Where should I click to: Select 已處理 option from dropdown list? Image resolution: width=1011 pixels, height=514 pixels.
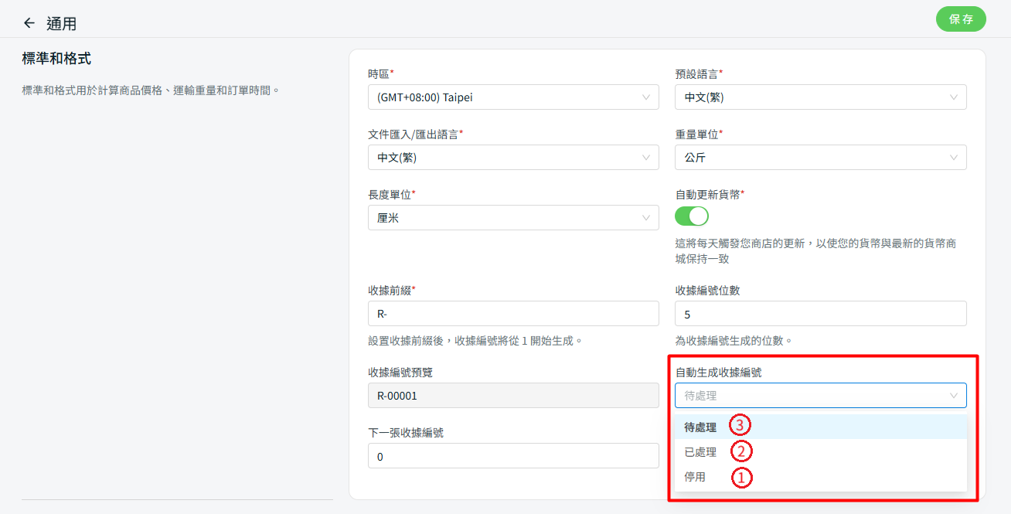pos(700,452)
